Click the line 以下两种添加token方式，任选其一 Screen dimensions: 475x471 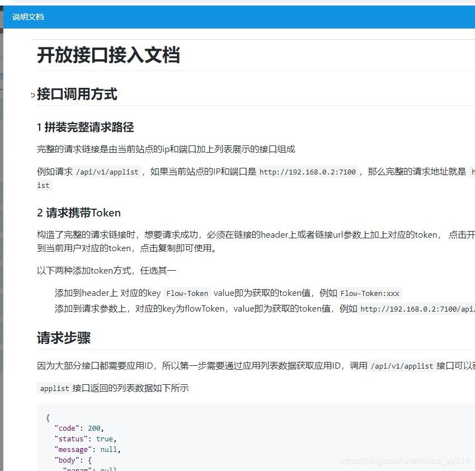[106, 271]
